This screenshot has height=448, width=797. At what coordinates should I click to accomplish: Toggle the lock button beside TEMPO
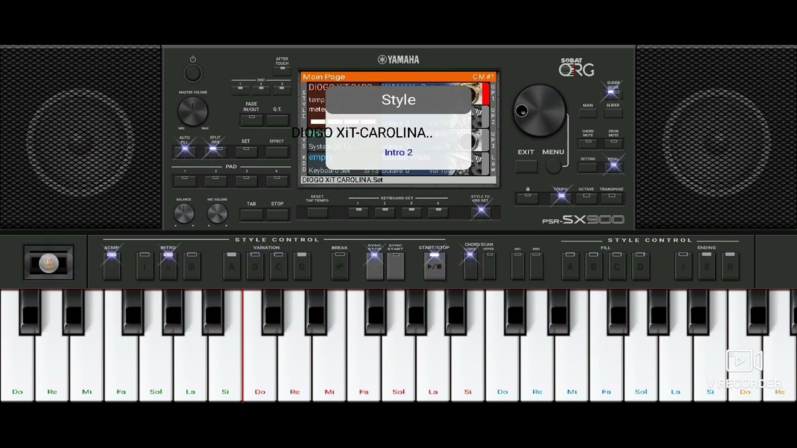click(x=527, y=198)
